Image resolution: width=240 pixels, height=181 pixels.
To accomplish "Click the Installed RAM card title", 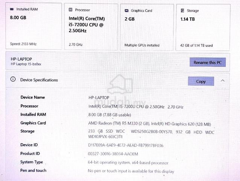I will 27,9.
